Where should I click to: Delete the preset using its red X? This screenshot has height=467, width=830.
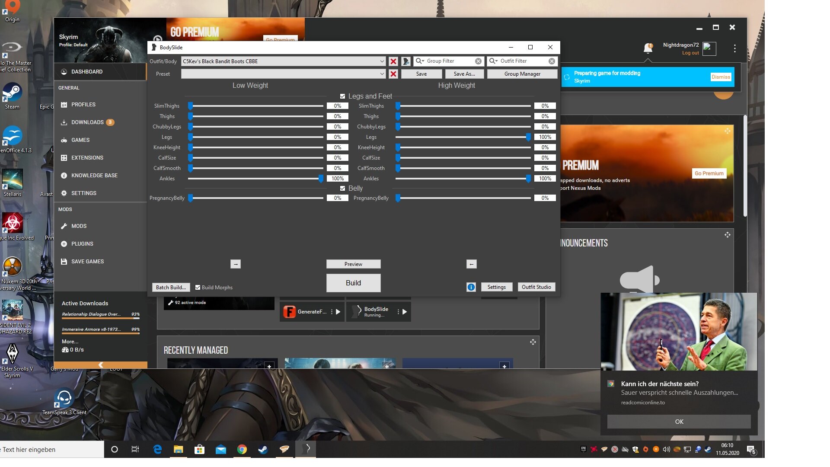coord(393,74)
